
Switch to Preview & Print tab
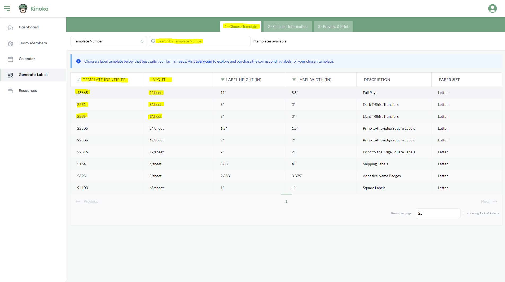333,27
